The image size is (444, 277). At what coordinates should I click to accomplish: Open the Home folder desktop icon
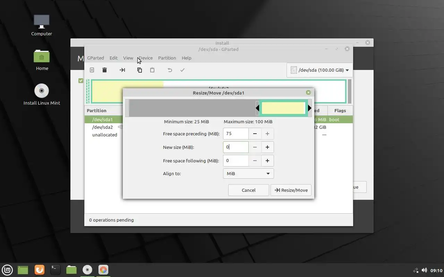tap(42, 60)
